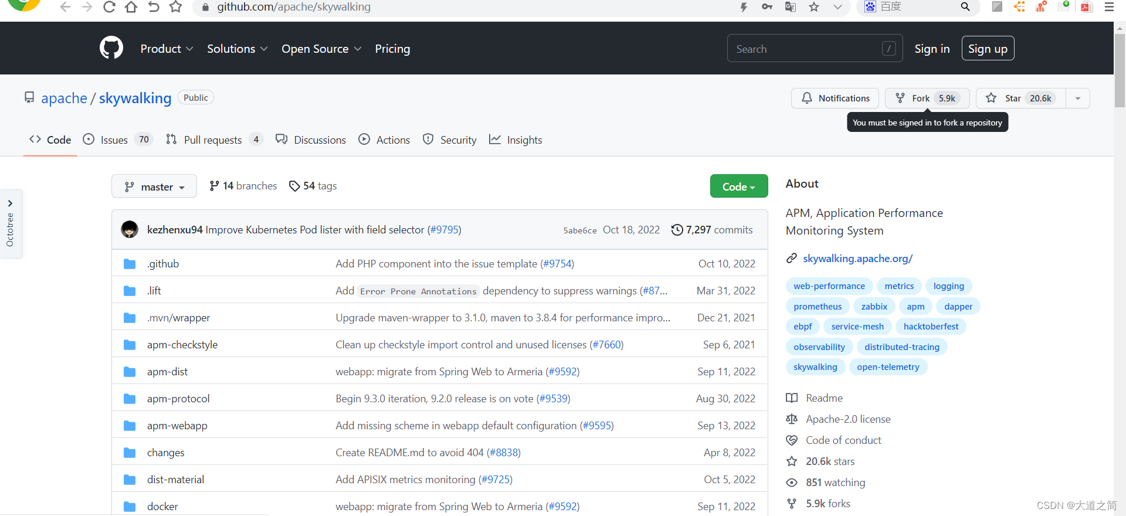Image resolution: width=1126 pixels, height=516 pixels.
Task: Click the key password icon
Action: pyautogui.click(x=767, y=7)
